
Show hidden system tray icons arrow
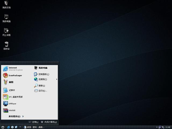point(157,127)
